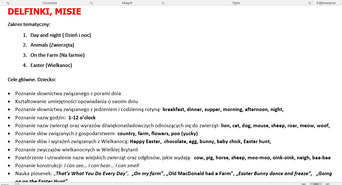Select Print Layout view icon

click(x=316, y=184)
